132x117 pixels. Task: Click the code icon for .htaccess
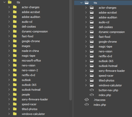click(87, 100)
